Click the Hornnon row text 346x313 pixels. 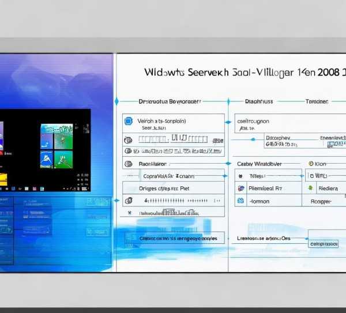pos(259,201)
